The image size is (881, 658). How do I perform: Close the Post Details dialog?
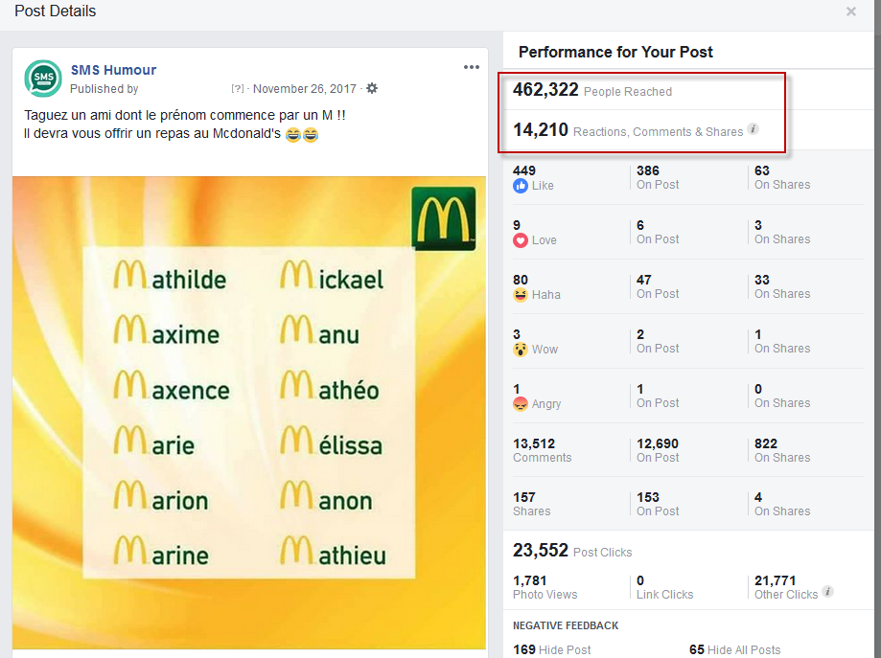(850, 12)
